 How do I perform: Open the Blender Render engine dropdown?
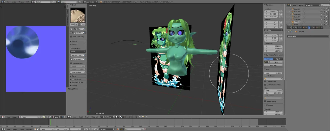(90, 2)
